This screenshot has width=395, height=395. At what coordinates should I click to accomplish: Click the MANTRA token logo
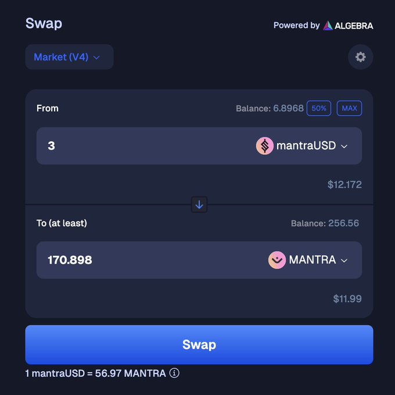[277, 260]
